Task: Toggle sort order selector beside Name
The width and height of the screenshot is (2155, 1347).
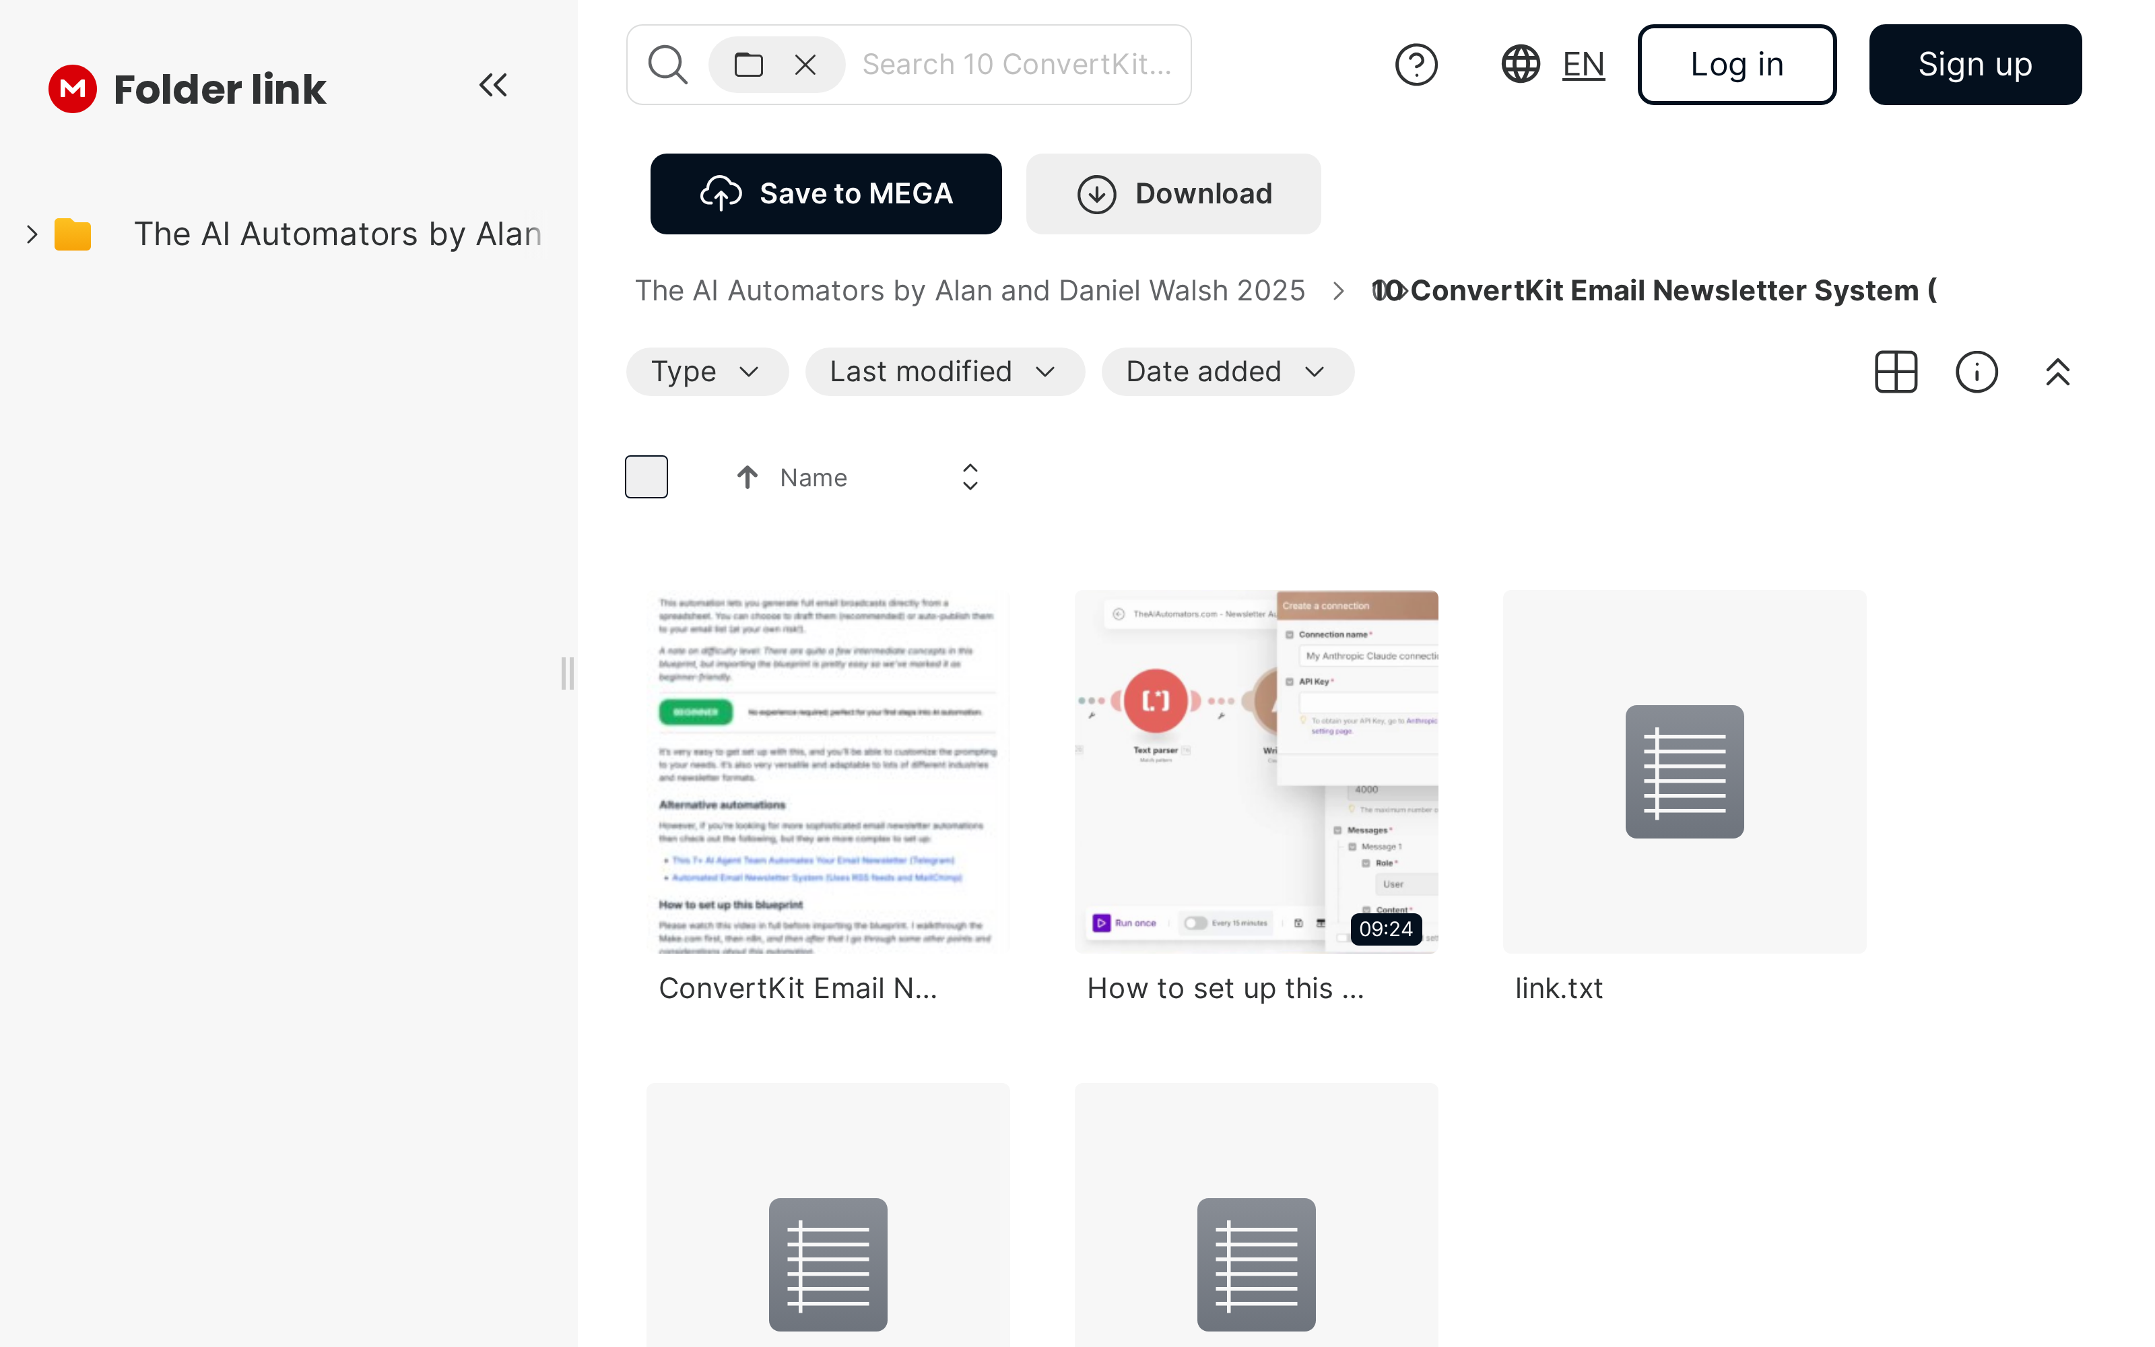Action: [x=970, y=478]
